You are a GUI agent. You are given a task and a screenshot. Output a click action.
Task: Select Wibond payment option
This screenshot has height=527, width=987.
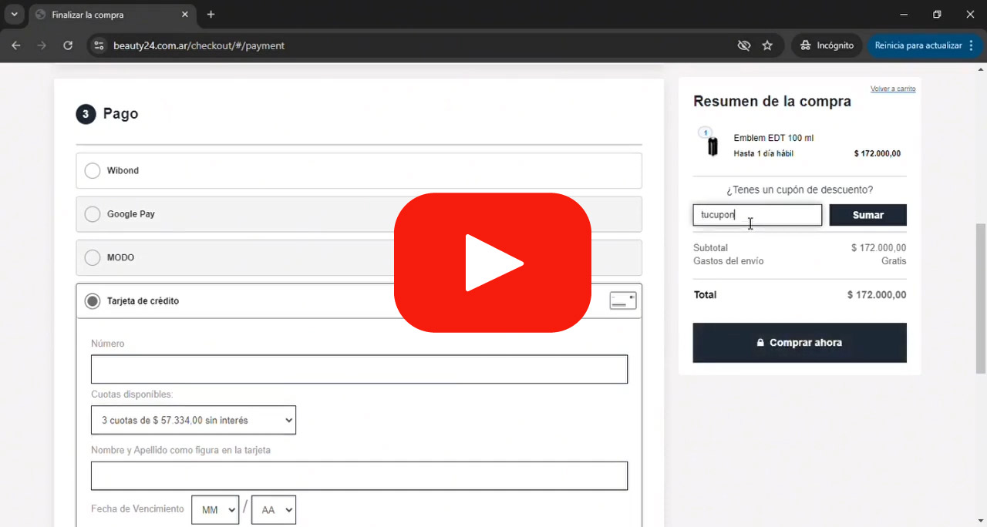tap(359, 170)
